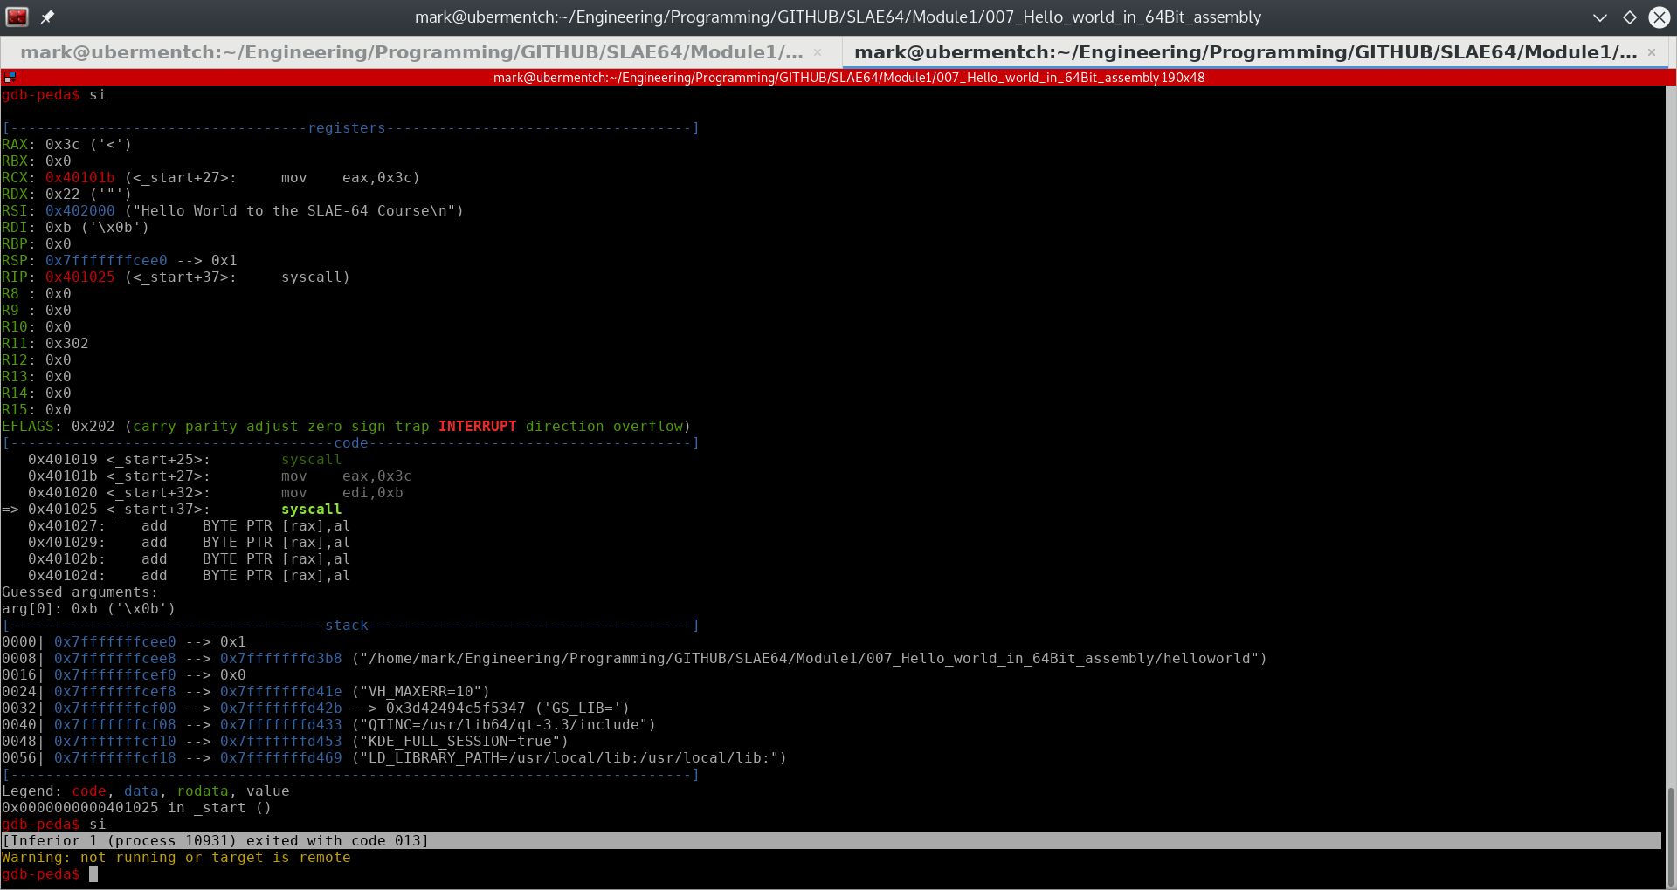Open the pane grouping icon in red bar
The image size is (1677, 890).
[x=10, y=78]
